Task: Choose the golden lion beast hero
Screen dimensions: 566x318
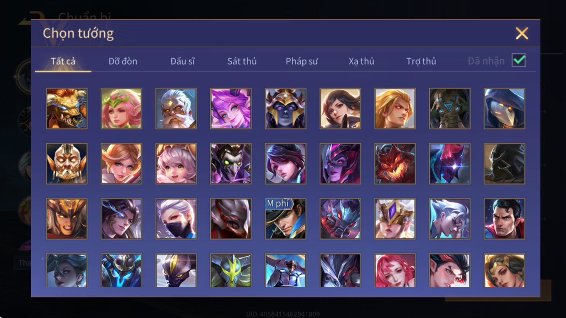Action: 67,109
